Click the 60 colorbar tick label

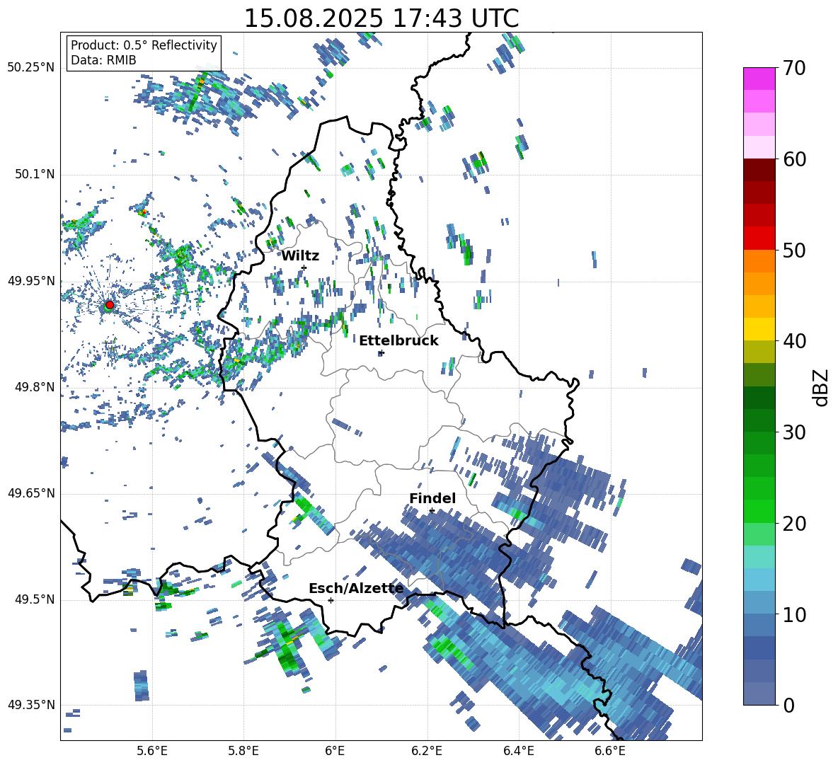[x=794, y=159]
